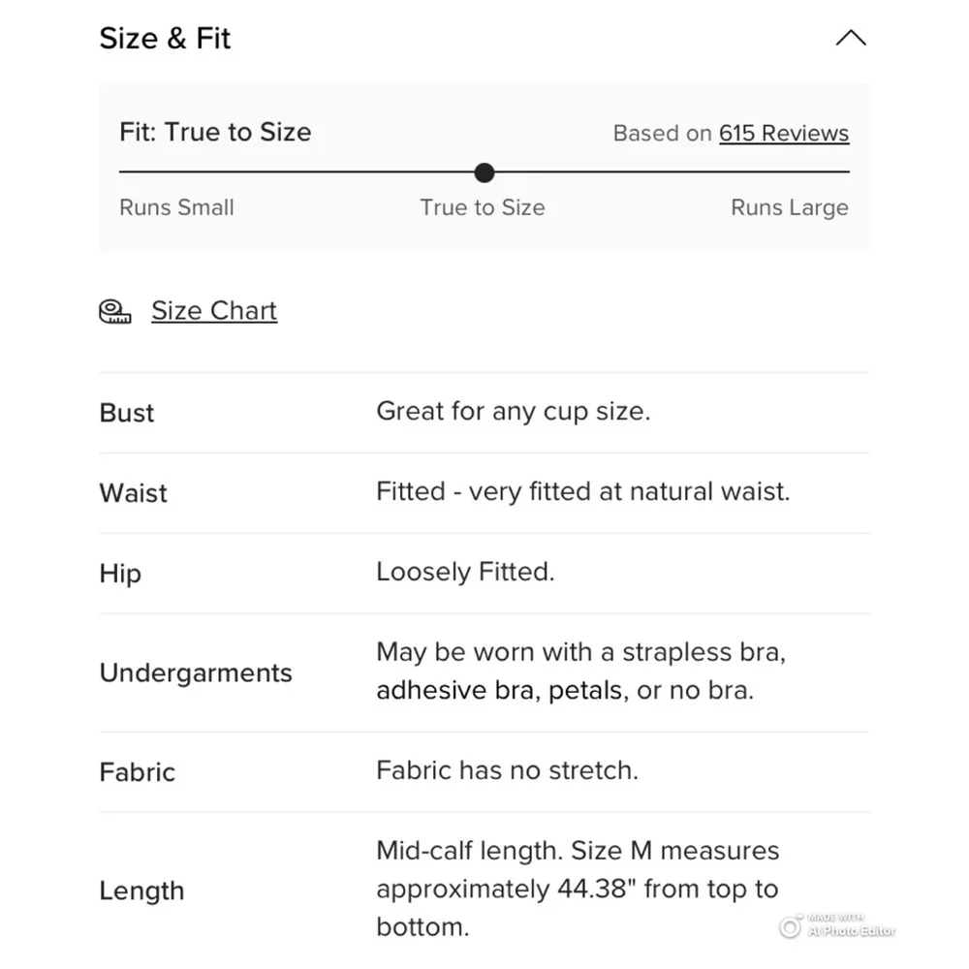Select the Waist row label

click(133, 493)
